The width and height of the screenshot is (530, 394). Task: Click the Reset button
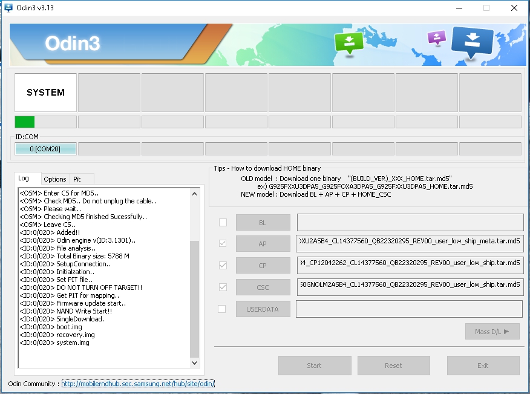point(394,366)
